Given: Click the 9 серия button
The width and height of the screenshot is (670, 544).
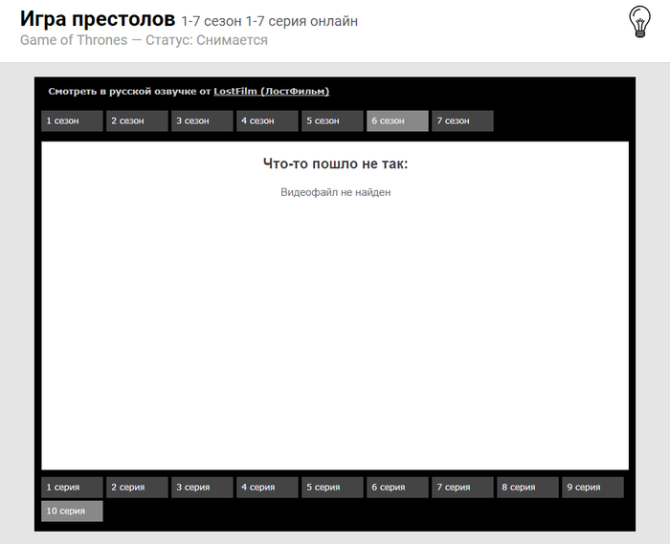Looking at the screenshot, I should coord(592,488).
